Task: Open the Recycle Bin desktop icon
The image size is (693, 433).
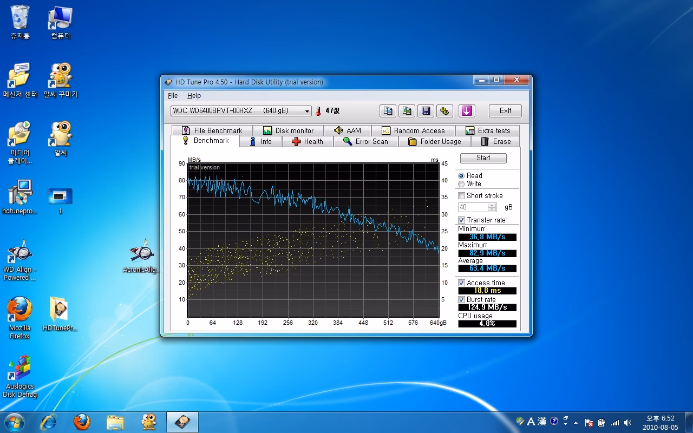Action: [x=20, y=23]
